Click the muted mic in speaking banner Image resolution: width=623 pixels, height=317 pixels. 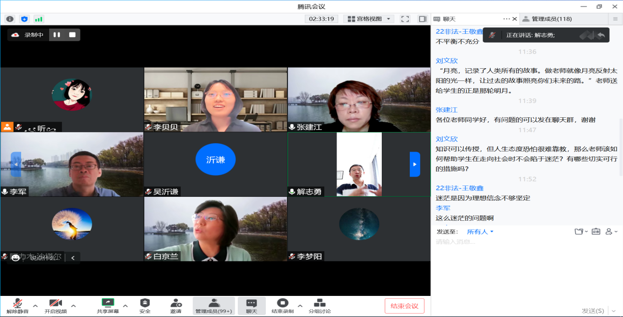492,35
